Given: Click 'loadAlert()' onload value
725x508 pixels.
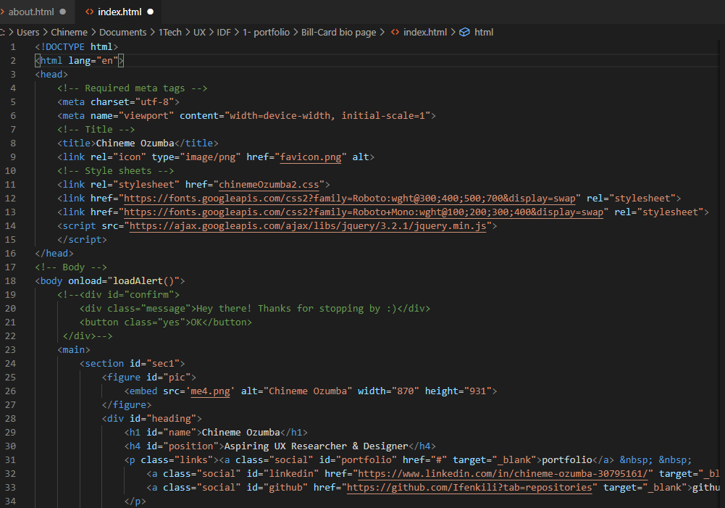Looking at the screenshot, I should click(143, 281).
